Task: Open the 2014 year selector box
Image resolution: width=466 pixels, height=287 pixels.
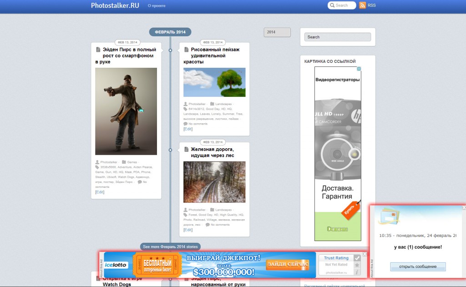Action: [277, 32]
